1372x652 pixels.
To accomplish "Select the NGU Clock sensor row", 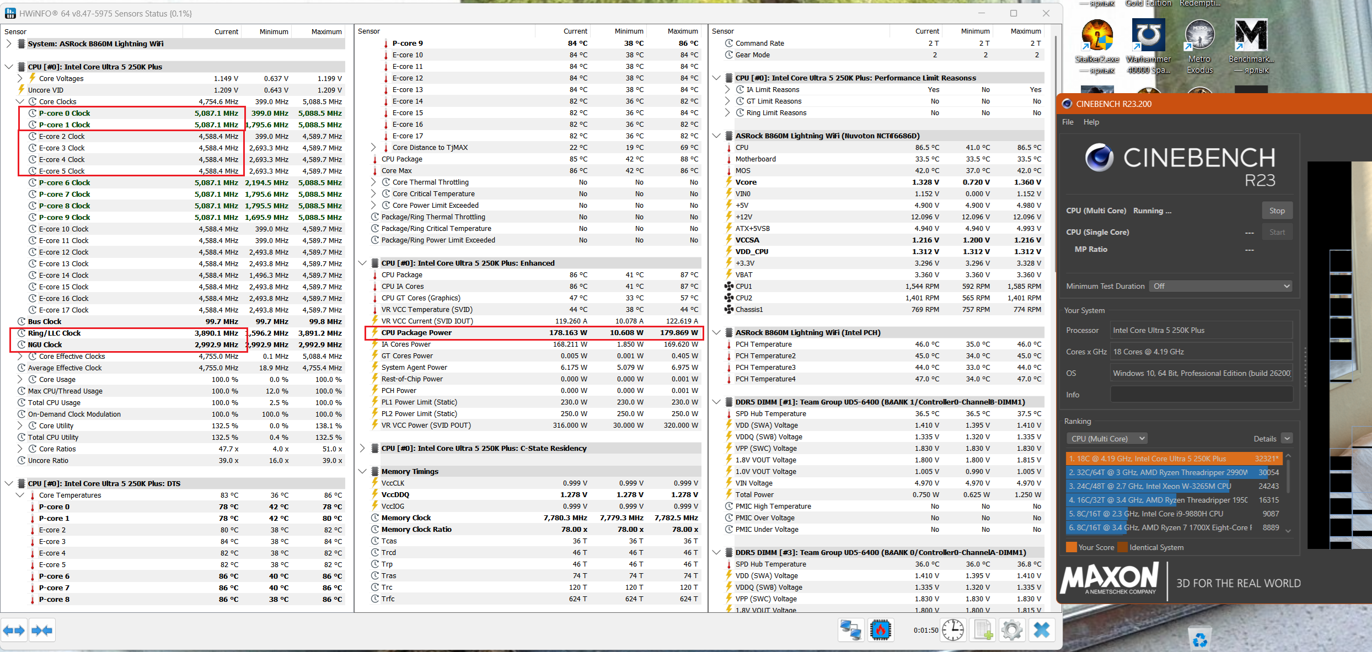I will coord(180,345).
